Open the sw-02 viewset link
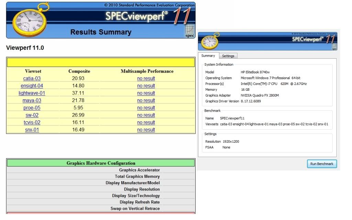352x220 pixels. [32, 115]
